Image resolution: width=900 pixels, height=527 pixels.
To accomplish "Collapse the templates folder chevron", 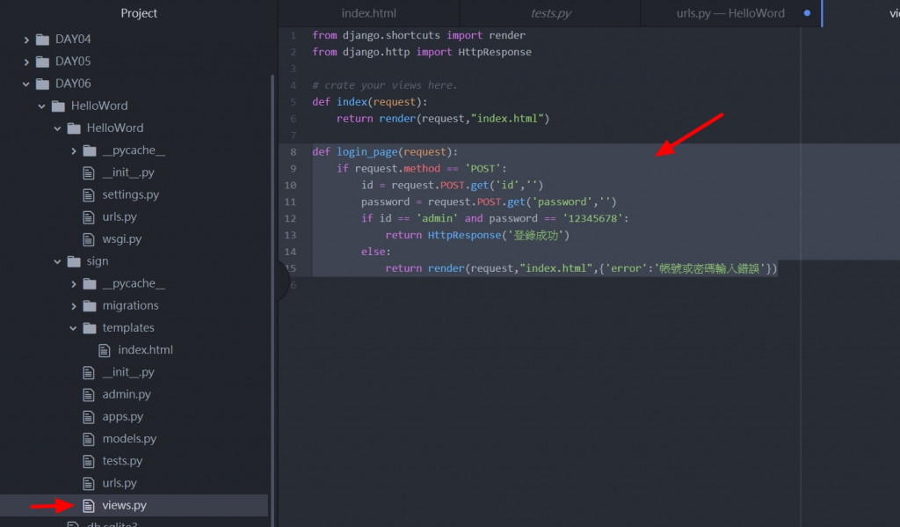I will (73, 328).
